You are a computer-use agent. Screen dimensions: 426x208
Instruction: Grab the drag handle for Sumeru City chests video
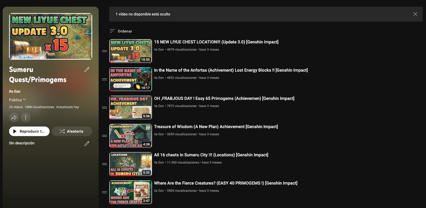(x=104, y=164)
